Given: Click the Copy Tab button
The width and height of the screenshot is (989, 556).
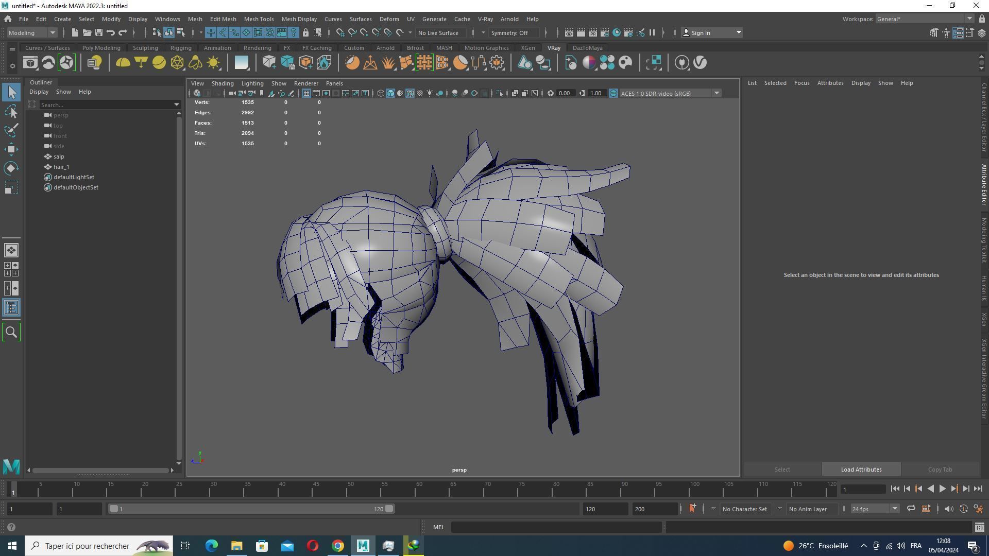Looking at the screenshot, I should click(940, 470).
